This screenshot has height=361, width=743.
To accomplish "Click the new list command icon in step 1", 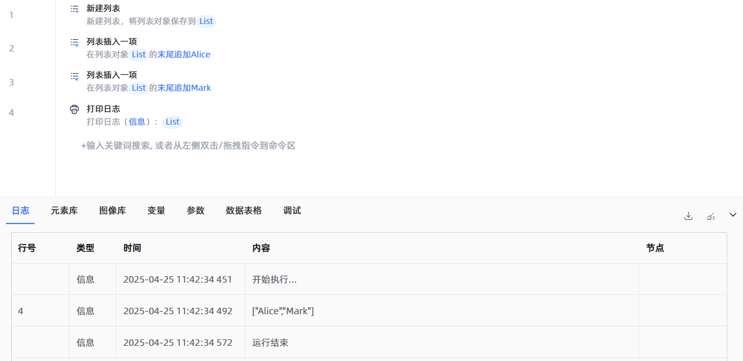I will 74,9.
